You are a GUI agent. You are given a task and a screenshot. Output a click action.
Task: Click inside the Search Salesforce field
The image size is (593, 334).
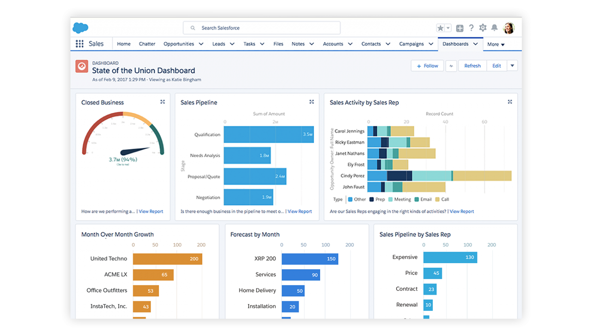261,28
